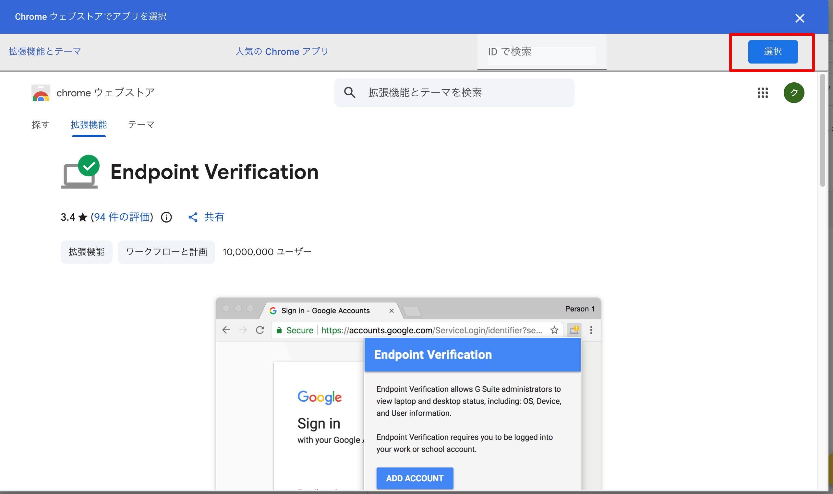Click the Sign in - Google Accounts tab
This screenshot has width=833, height=494.
click(326, 311)
